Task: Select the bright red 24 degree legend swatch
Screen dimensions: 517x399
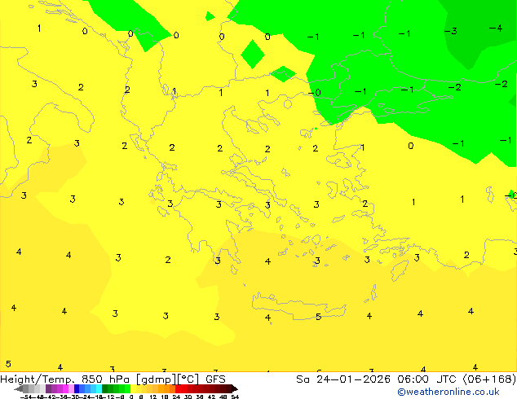Action: click(x=178, y=388)
